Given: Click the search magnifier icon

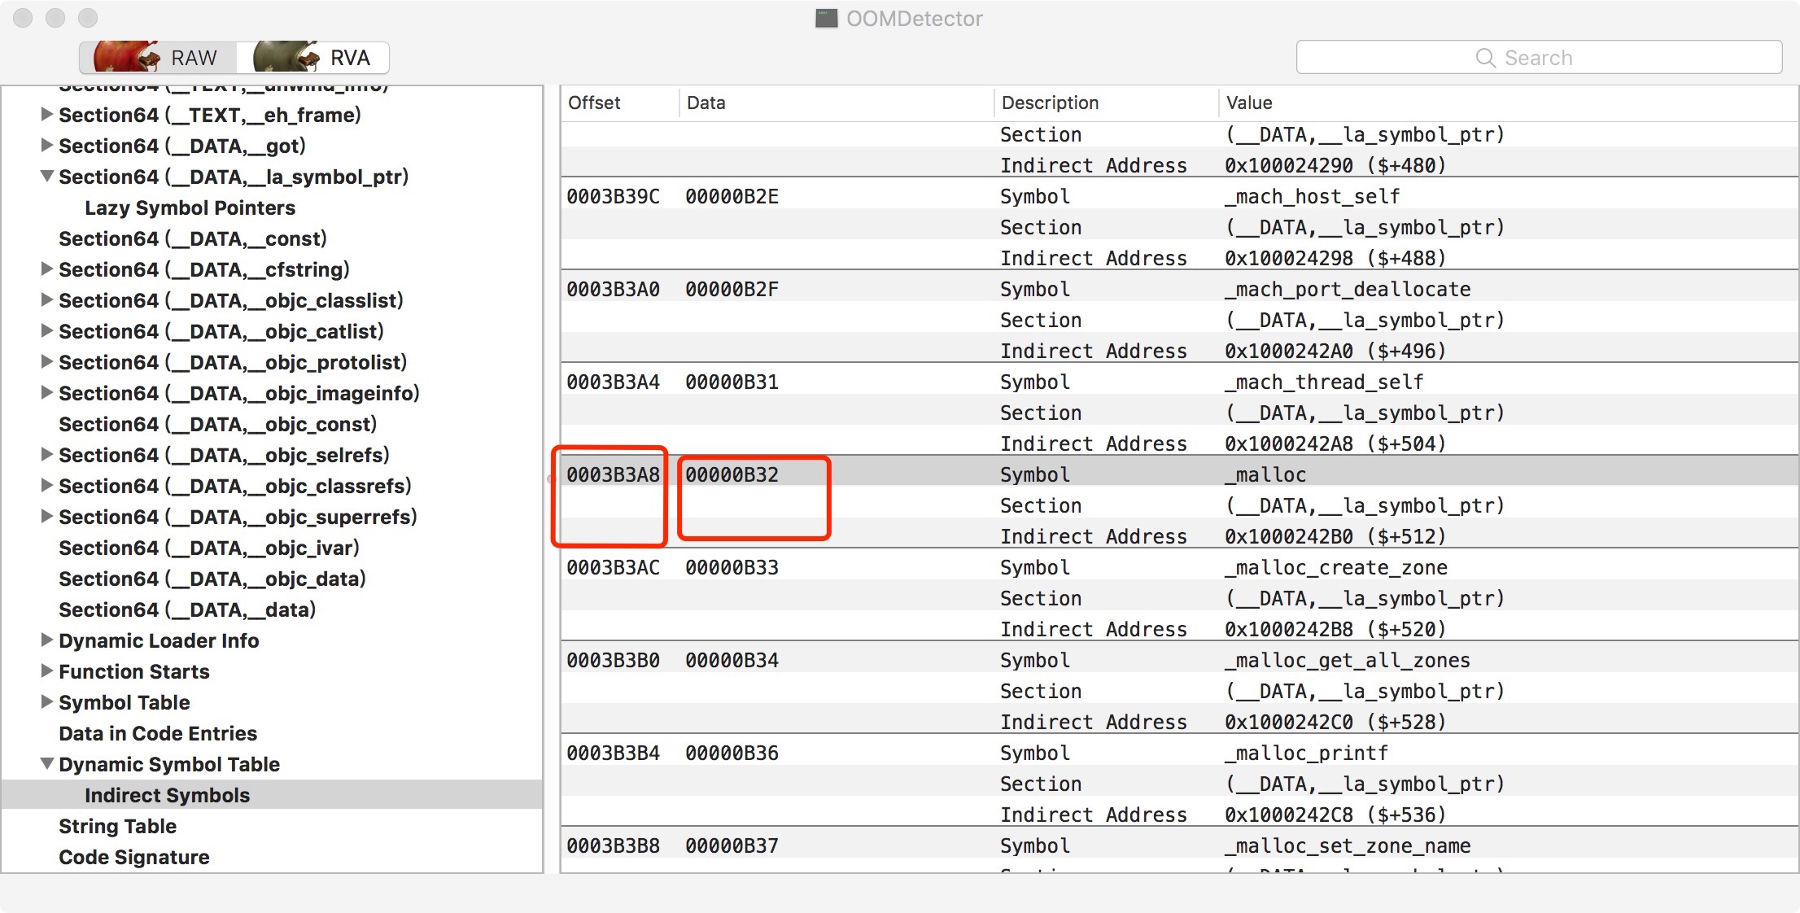Looking at the screenshot, I should click(1485, 58).
